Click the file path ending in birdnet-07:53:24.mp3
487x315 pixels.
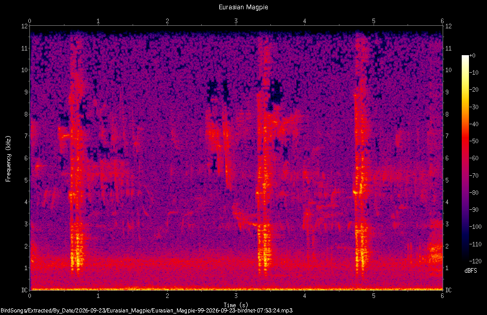pos(147,310)
